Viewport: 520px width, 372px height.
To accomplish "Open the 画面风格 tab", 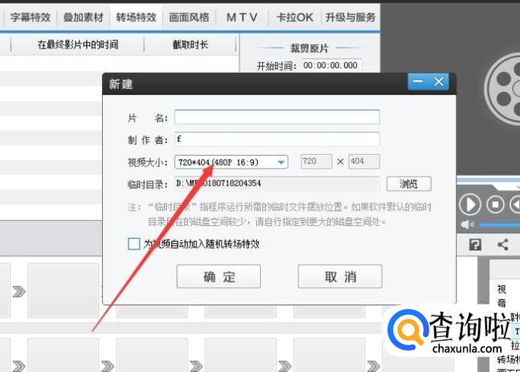I will (x=189, y=17).
